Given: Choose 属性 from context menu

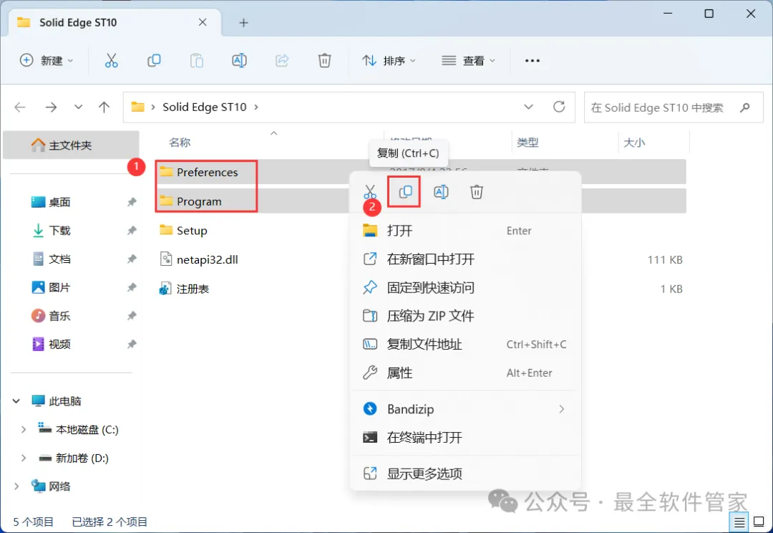Looking at the screenshot, I should 465,373.
